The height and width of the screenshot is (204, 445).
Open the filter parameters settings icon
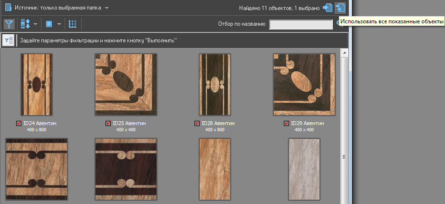pyautogui.click(x=9, y=40)
